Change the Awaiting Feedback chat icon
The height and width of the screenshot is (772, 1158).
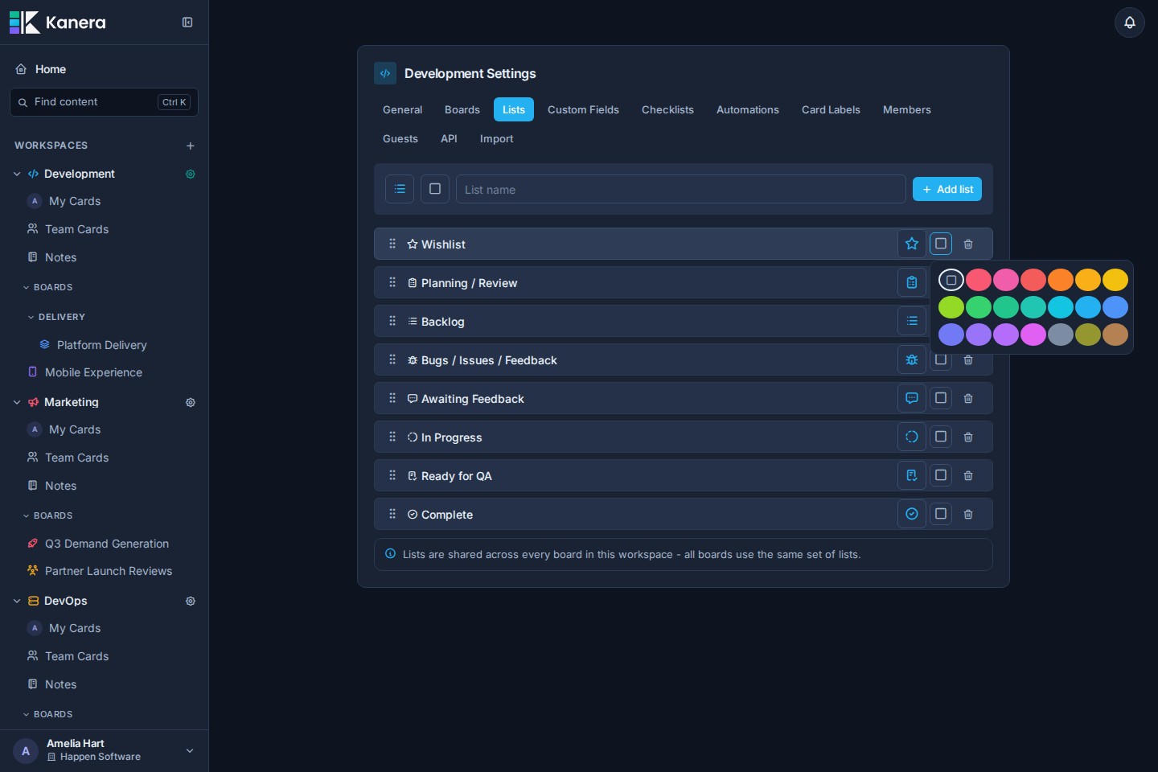912,398
